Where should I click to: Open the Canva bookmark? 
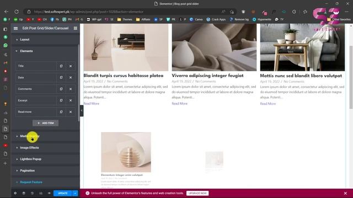tap(196, 20)
